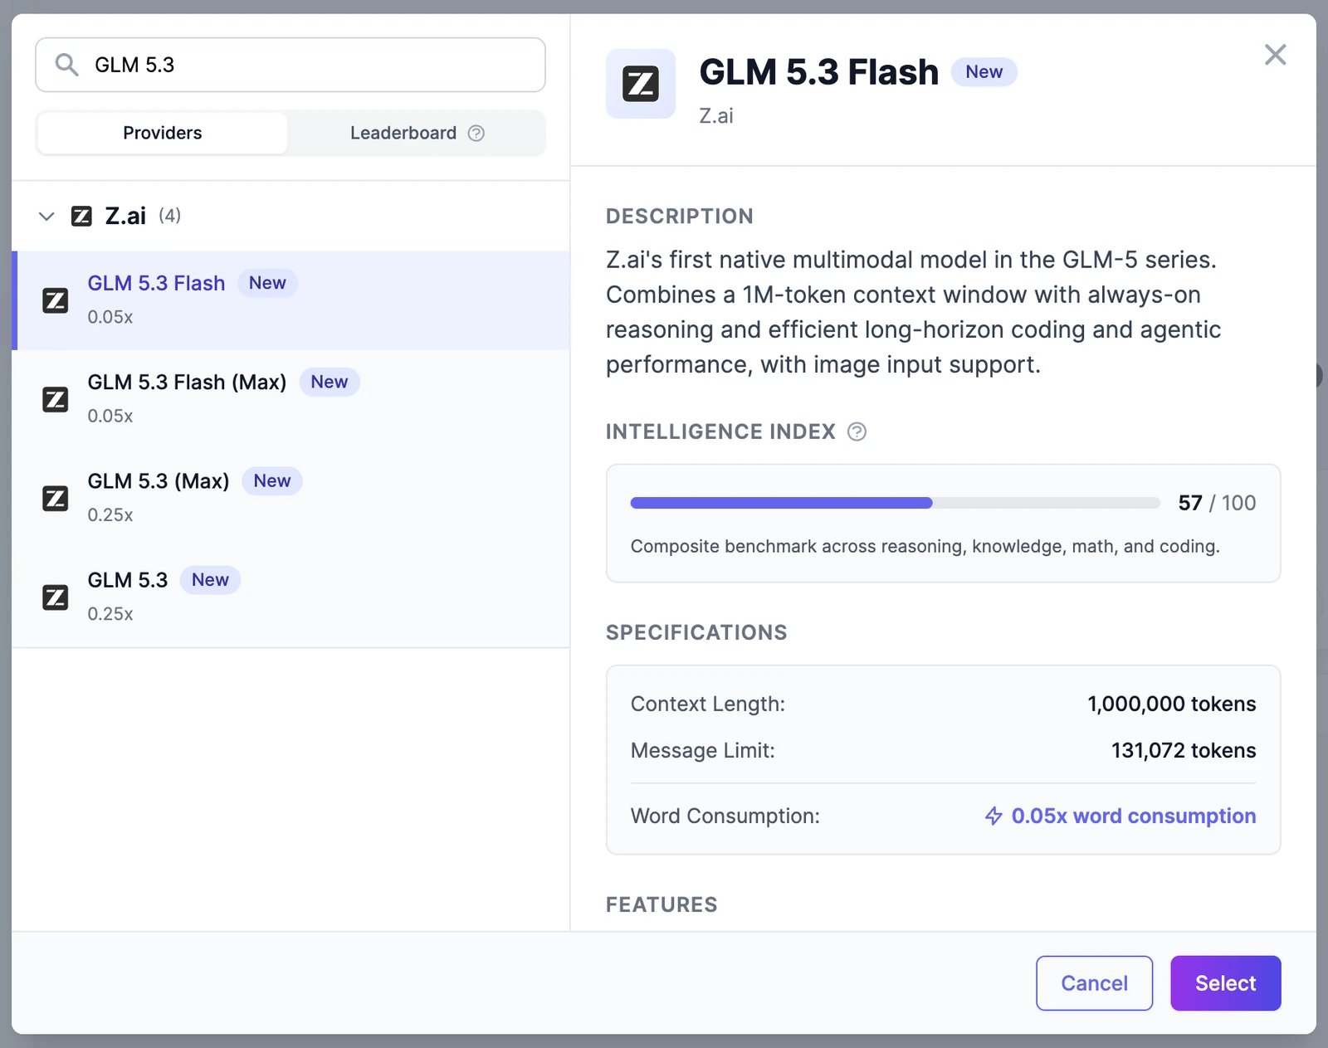Open the Intelligence Index help icon
The width and height of the screenshot is (1328, 1048).
(857, 431)
